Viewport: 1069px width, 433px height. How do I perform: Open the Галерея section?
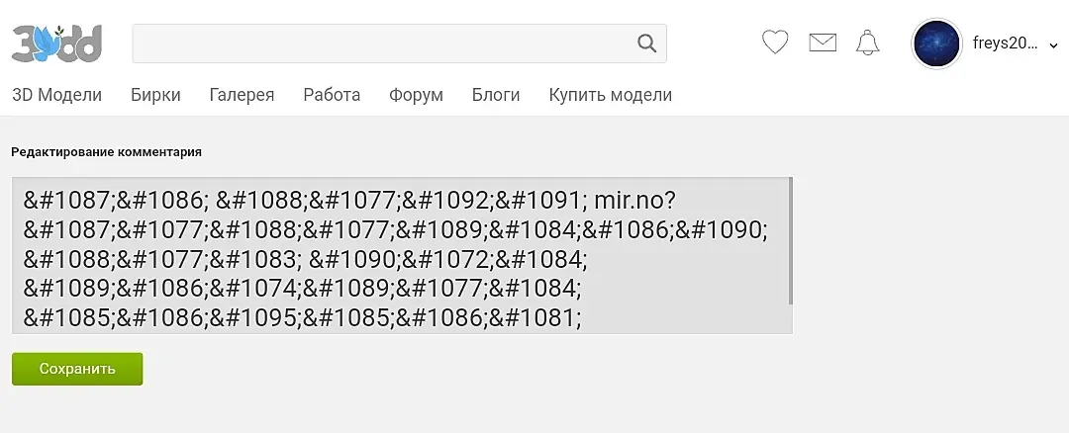coord(242,95)
